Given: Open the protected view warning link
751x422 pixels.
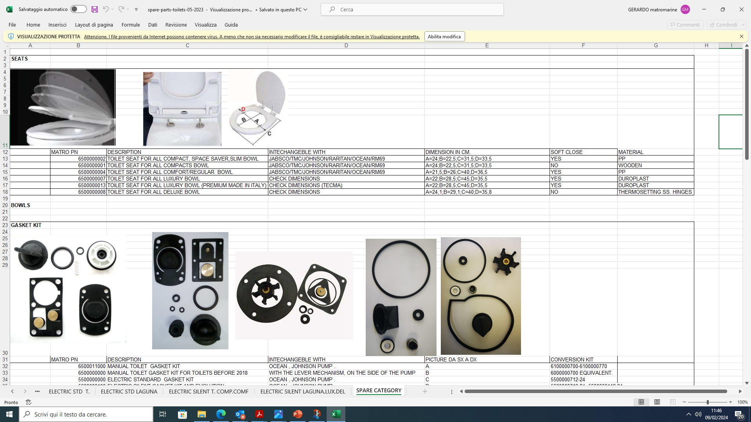Looking at the screenshot, I should [x=252, y=37].
